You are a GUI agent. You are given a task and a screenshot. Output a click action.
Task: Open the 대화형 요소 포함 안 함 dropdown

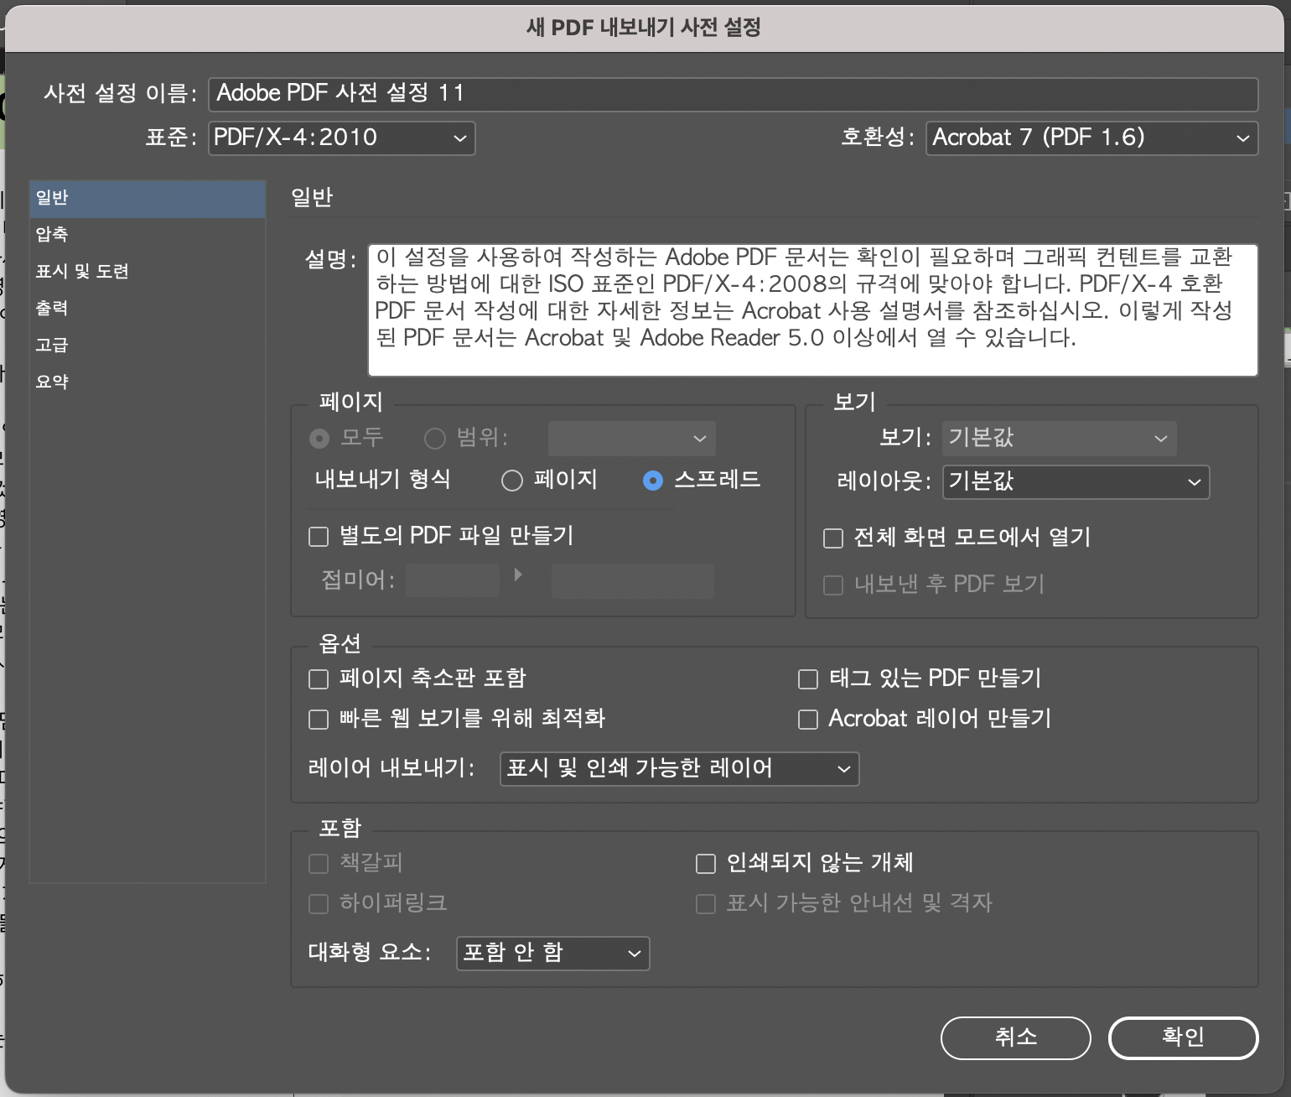[x=553, y=954]
